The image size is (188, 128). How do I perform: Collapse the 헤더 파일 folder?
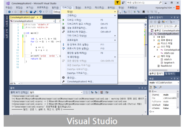(155, 56)
